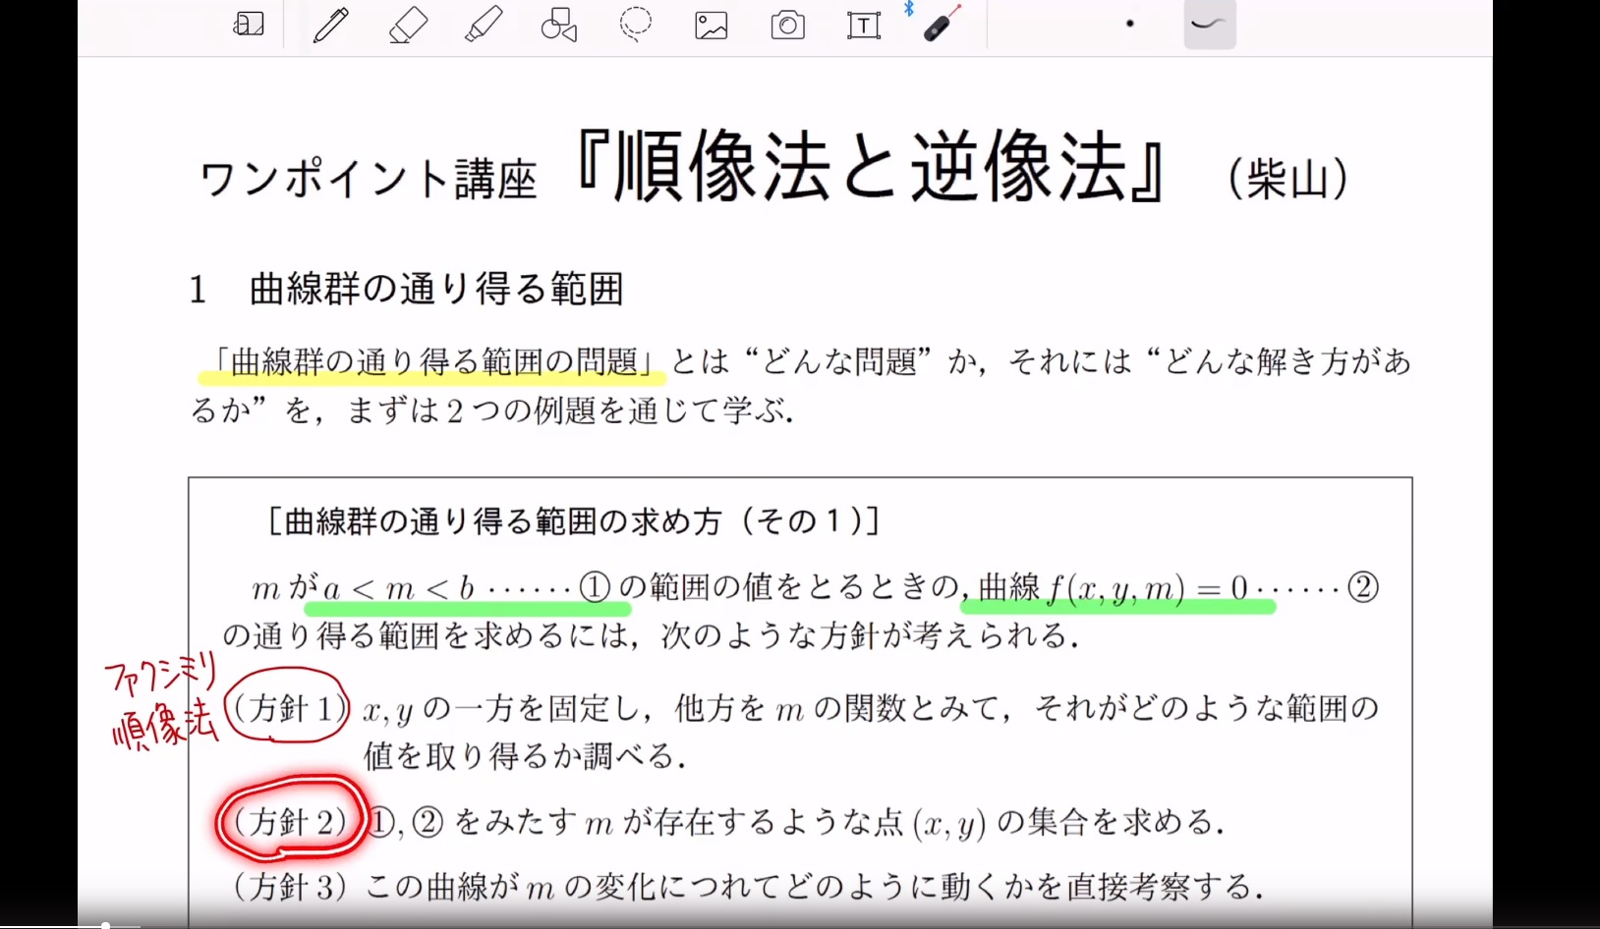Click the video progress bar at the bottom
Screen dimensions: 1600x929
[x=800, y=925]
